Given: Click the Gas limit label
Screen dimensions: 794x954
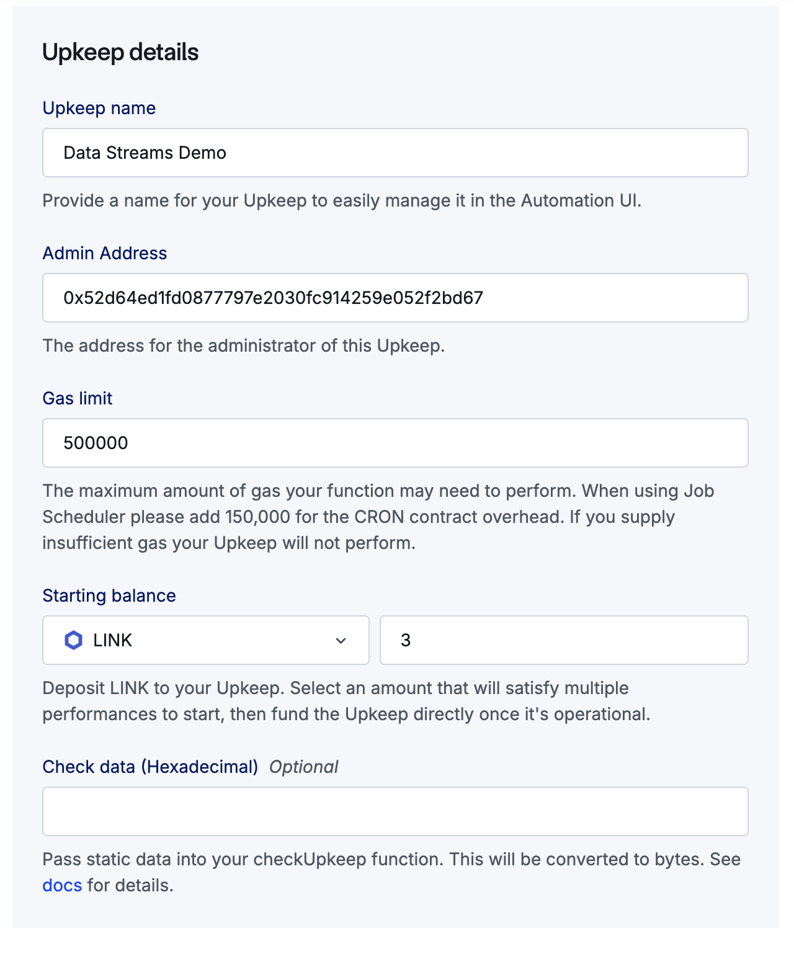Looking at the screenshot, I should (x=77, y=398).
